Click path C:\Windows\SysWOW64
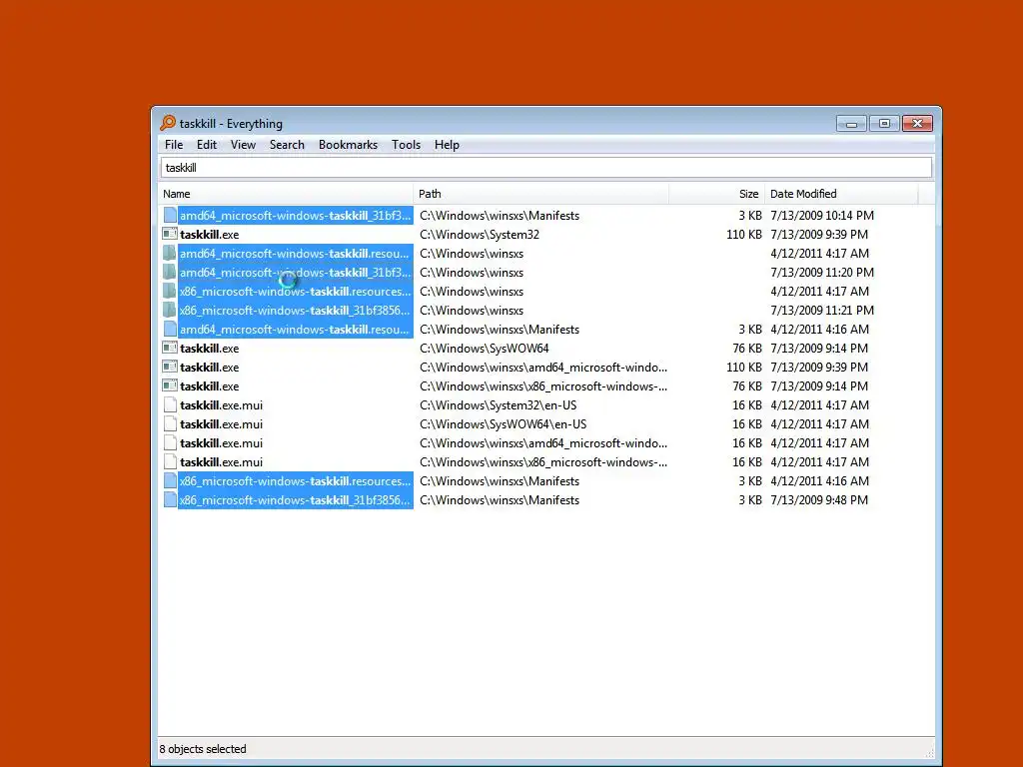The height and width of the screenshot is (767, 1023). click(485, 349)
